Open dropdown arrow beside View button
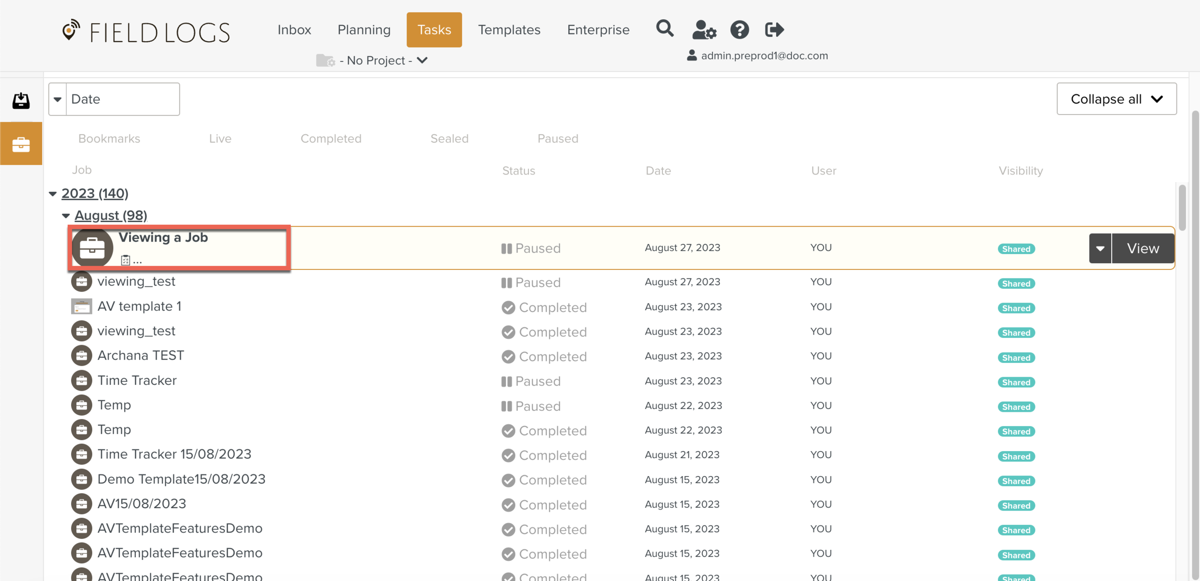Screen dimensions: 1200x581 click(x=1100, y=248)
